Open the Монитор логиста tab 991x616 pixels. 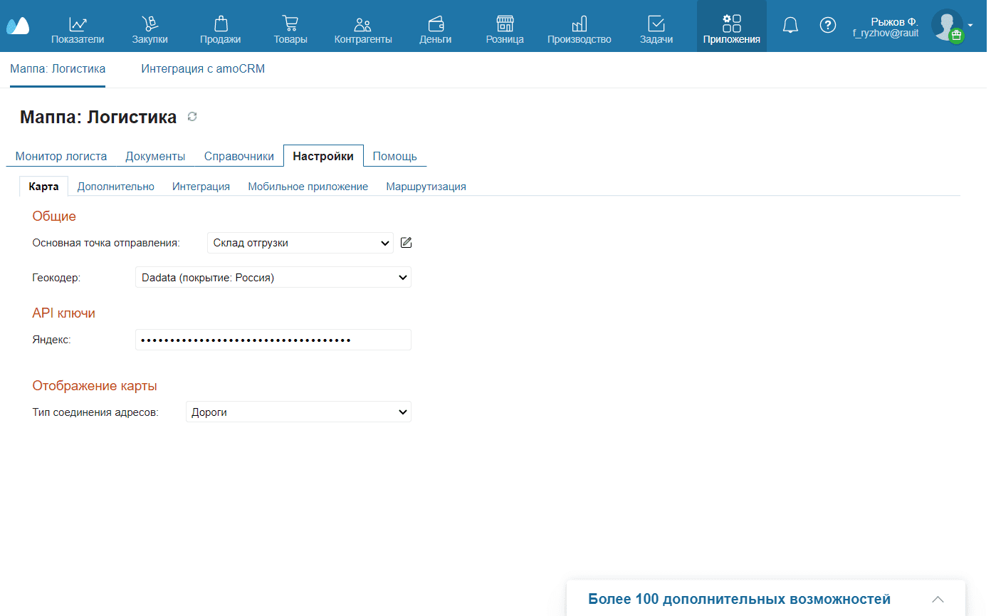tap(61, 156)
